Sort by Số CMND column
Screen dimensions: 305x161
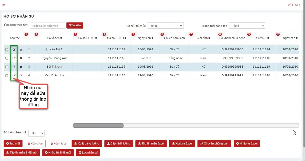261,38
